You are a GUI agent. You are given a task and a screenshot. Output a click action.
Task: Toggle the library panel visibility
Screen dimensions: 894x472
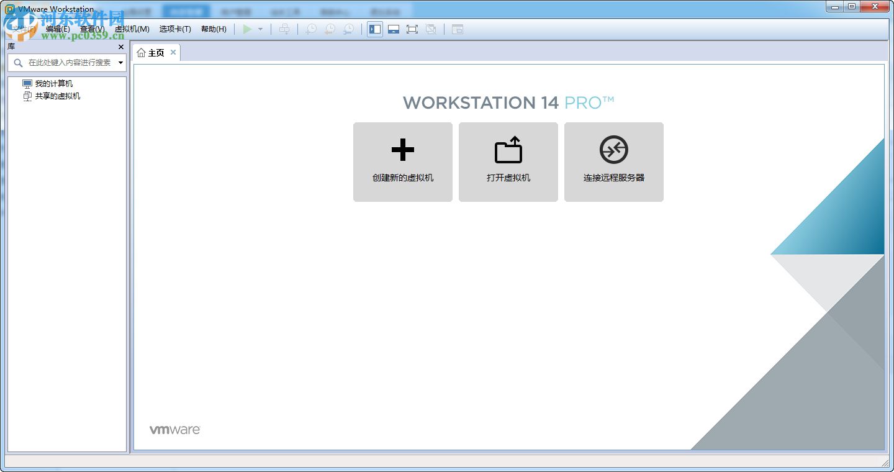374,29
